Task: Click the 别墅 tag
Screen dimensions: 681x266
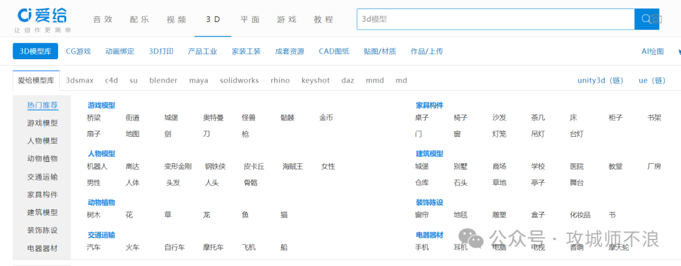Action: (460, 166)
